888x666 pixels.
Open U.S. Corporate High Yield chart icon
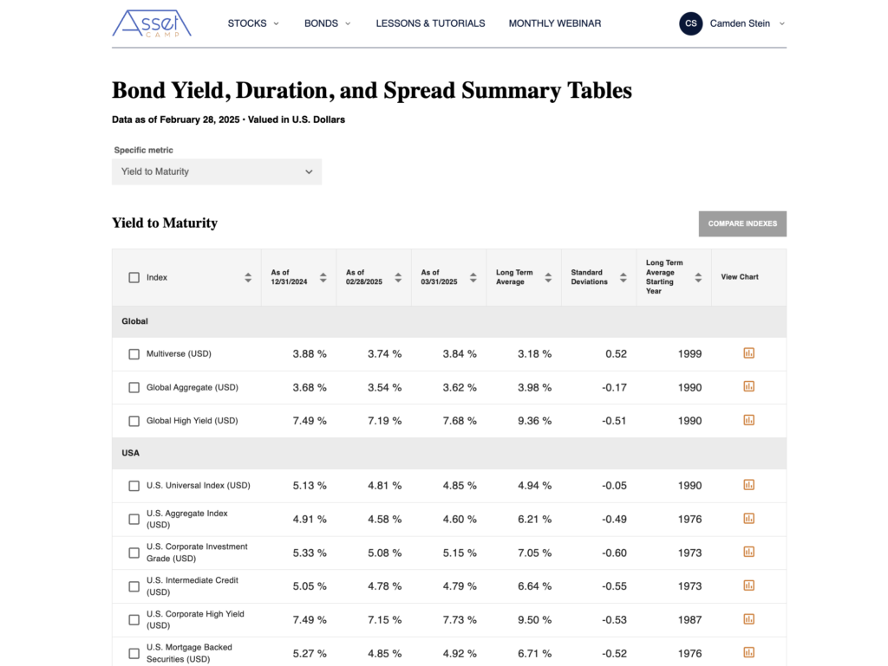[748, 619]
